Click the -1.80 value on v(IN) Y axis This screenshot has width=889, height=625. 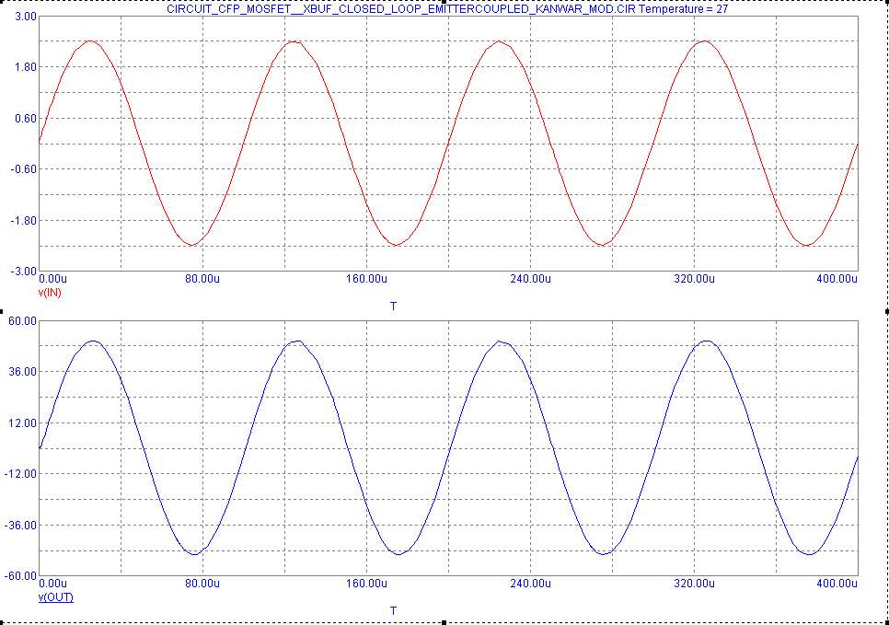click(24, 220)
